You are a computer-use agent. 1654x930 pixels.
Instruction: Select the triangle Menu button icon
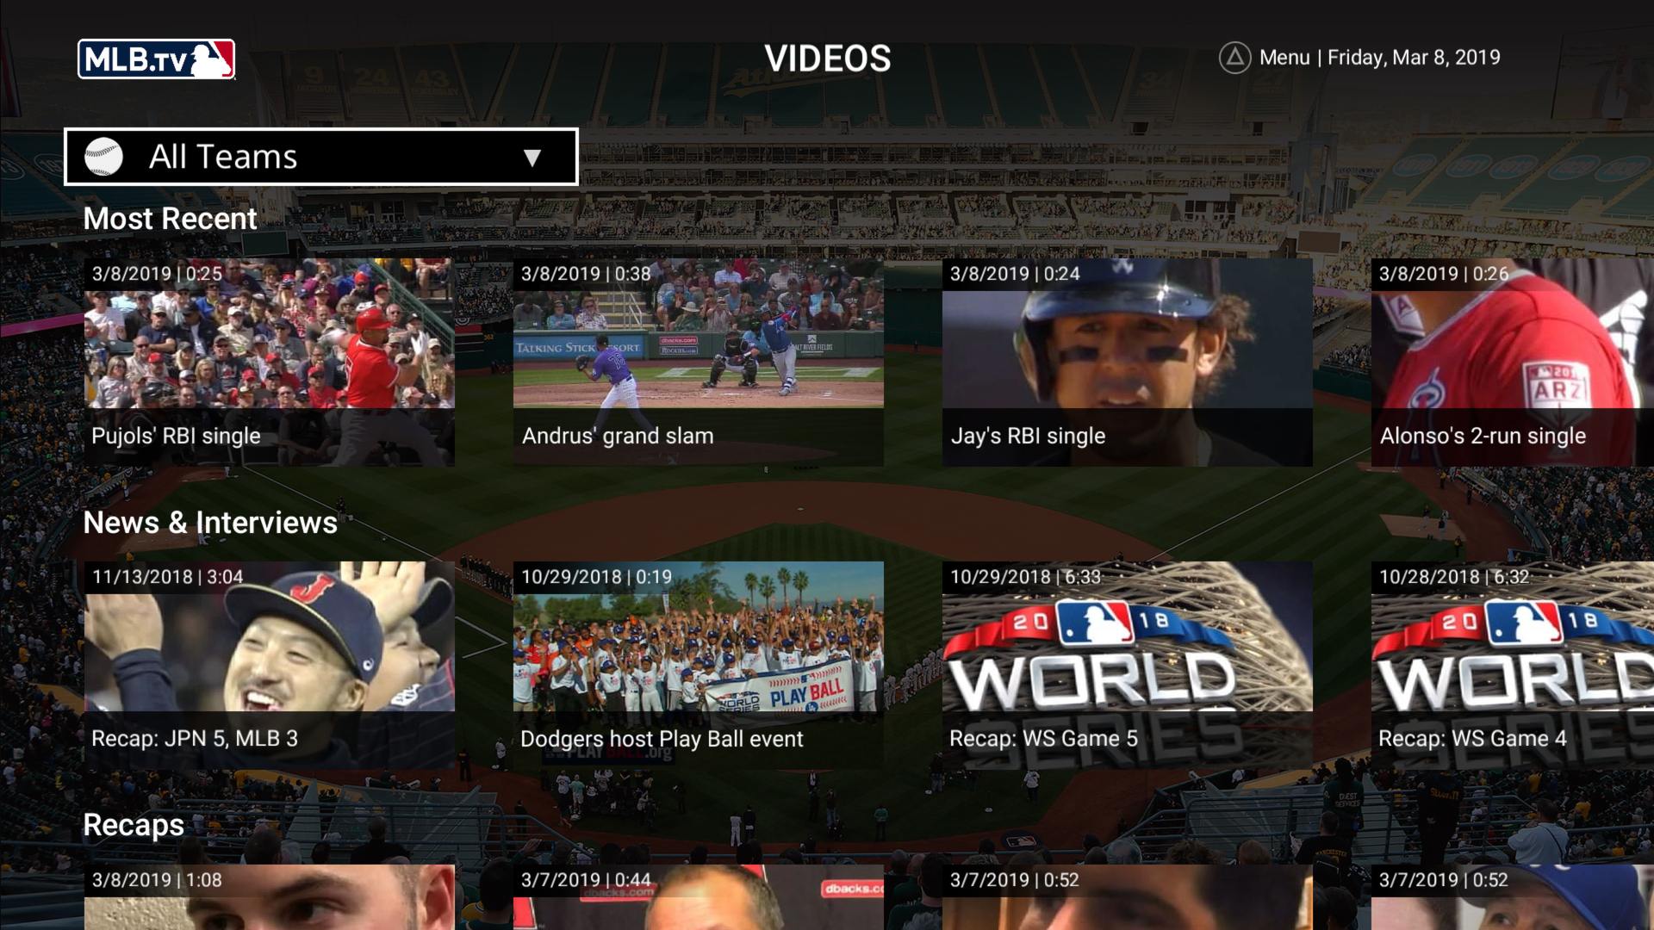[x=1234, y=58]
